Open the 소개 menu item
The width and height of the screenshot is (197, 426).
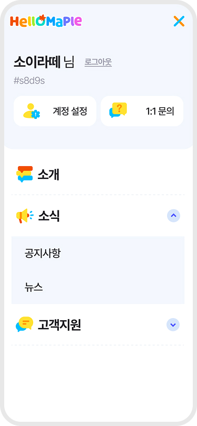pyautogui.click(x=98, y=175)
